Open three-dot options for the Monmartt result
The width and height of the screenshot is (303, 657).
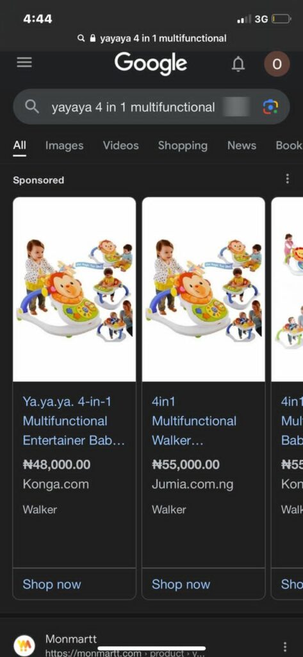tap(285, 646)
